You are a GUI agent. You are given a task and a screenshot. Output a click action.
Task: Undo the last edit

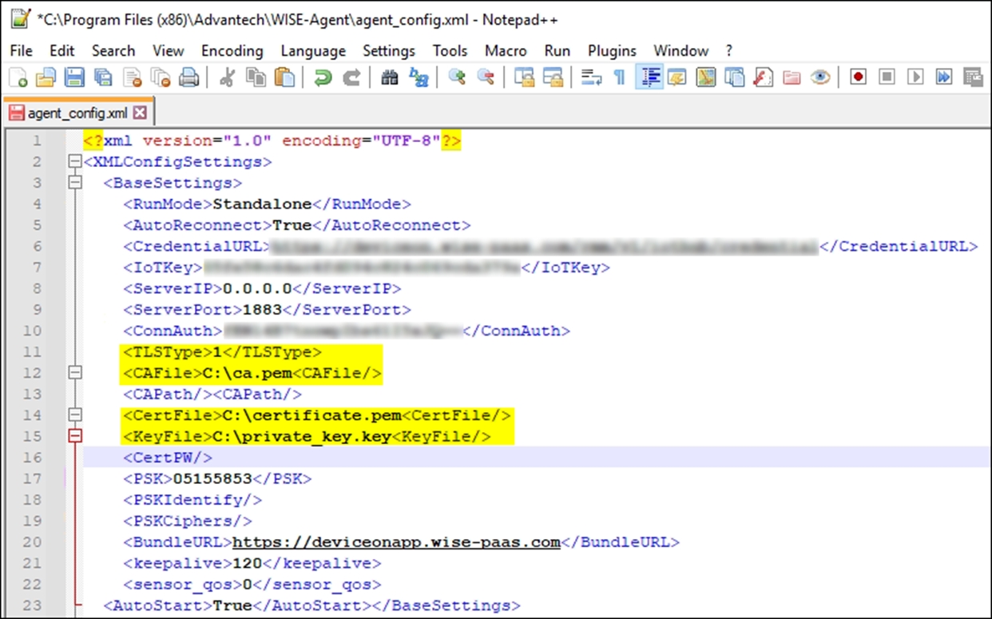click(x=323, y=77)
